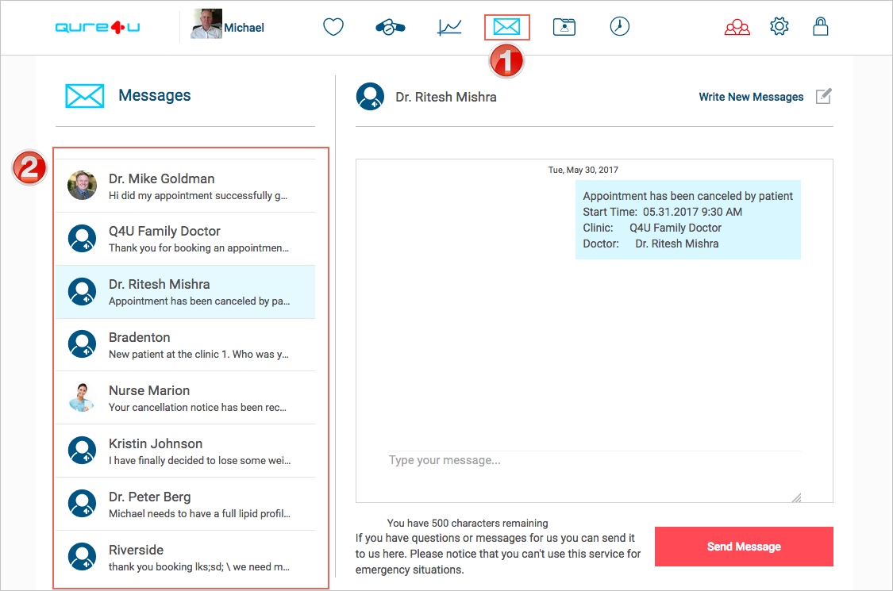Viewport: 893px width, 591px height.
Task: Open the line chart trends icon
Action: (449, 27)
